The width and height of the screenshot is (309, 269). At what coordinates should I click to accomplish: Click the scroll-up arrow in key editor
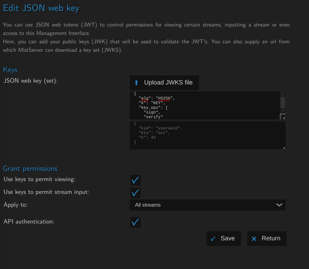tap(282, 94)
